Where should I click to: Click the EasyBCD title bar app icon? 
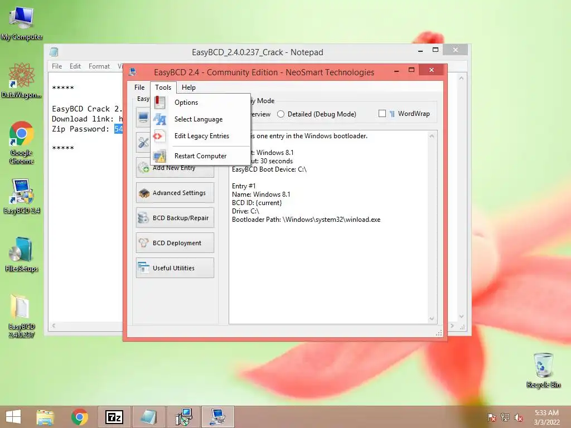133,72
